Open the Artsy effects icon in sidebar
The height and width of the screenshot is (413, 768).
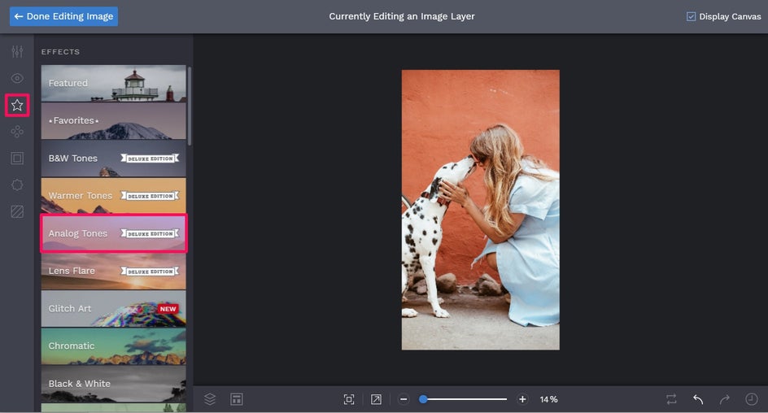coord(17,132)
